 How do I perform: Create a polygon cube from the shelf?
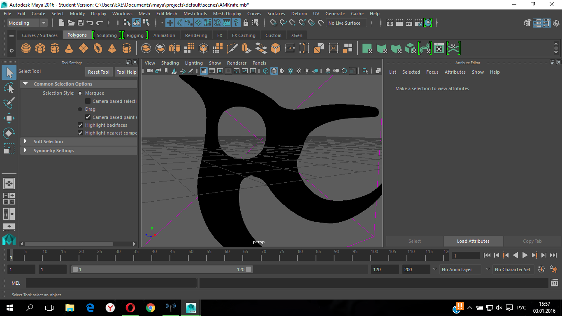coord(40,49)
